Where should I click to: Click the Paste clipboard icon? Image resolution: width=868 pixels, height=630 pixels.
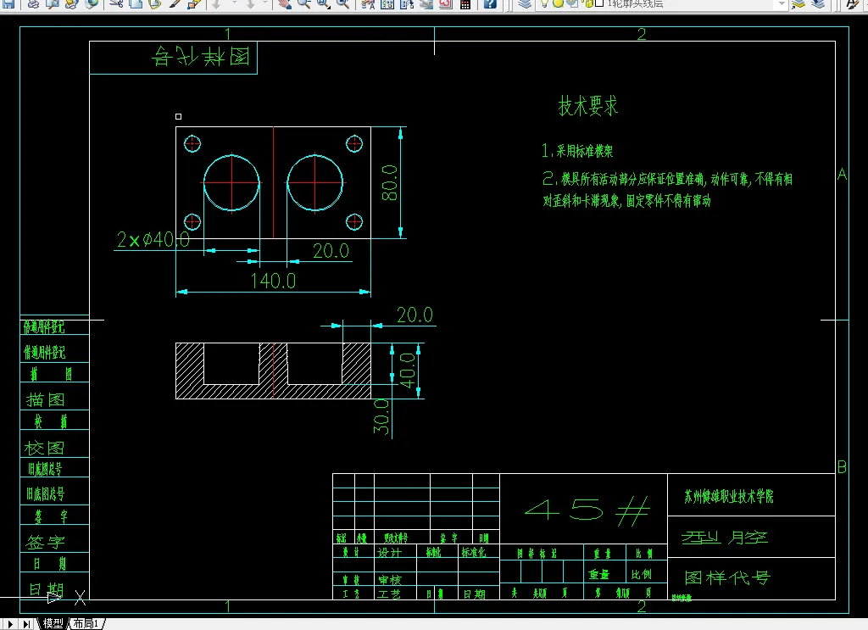pos(155,4)
